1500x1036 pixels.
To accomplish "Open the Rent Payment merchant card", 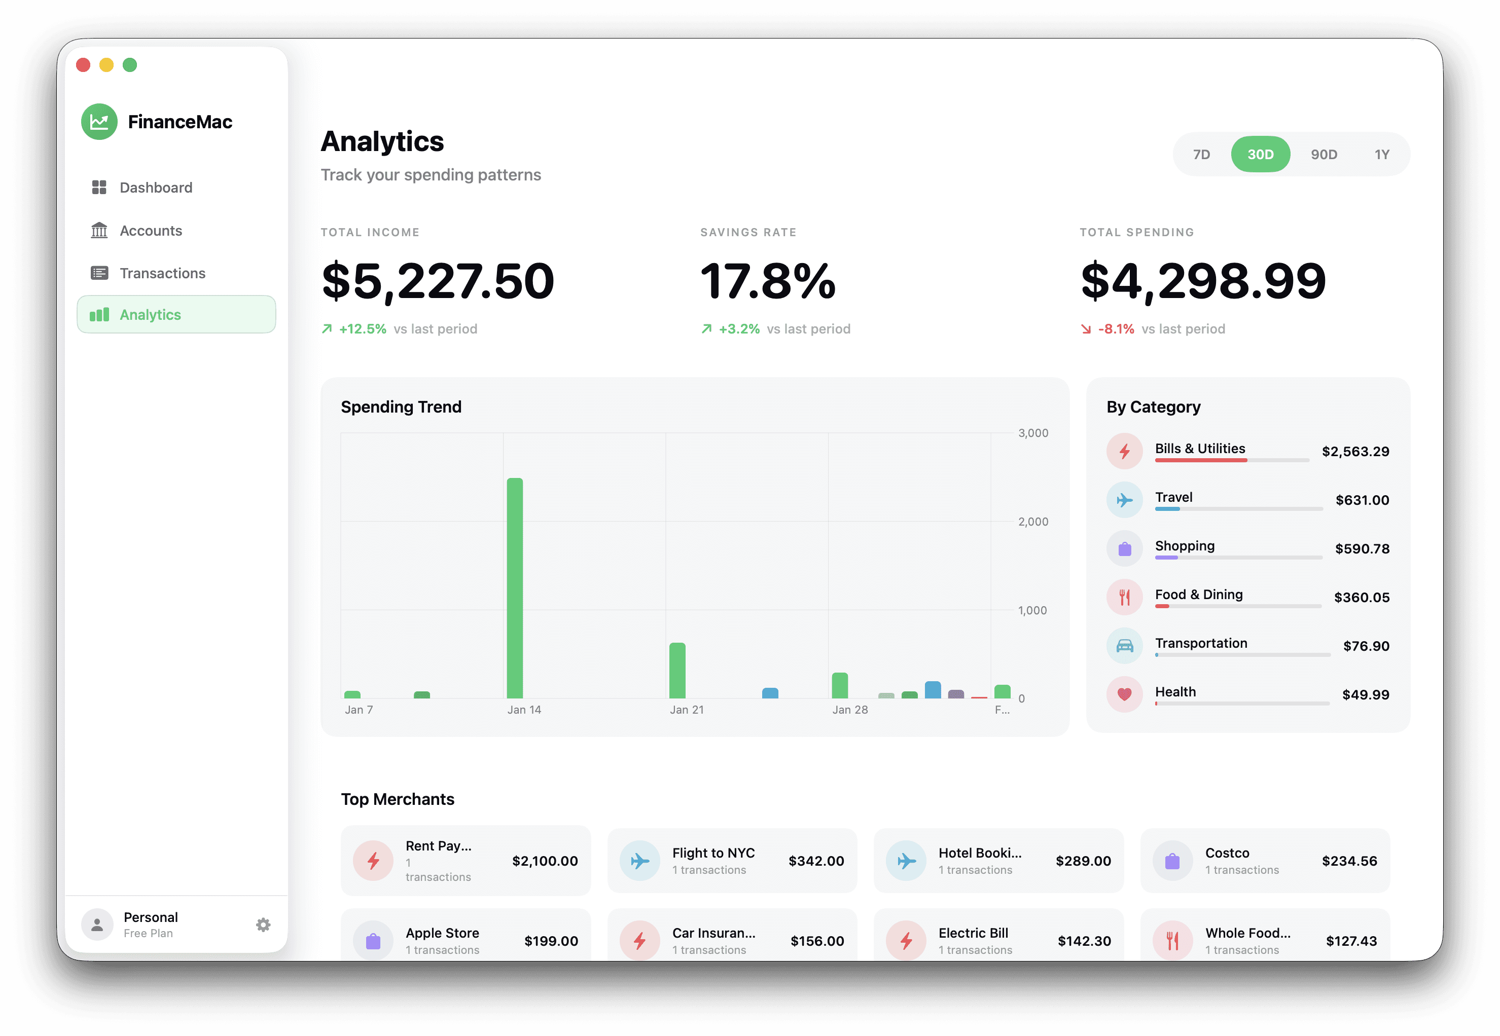I will (466, 861).
